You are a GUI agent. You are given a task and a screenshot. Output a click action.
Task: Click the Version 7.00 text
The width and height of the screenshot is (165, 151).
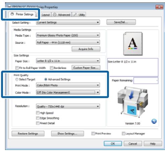click(x=133, y=124)
